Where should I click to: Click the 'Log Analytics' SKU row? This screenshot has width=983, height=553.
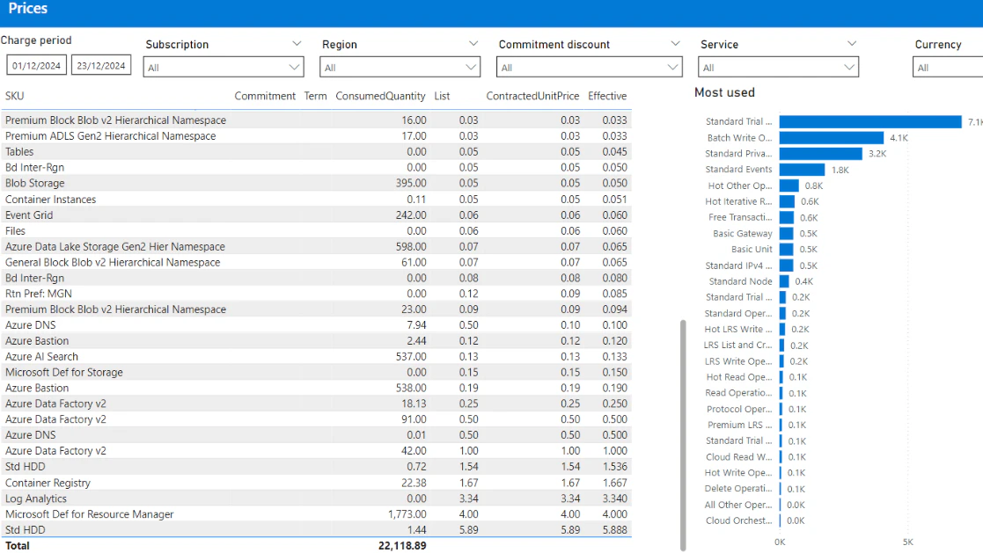(316, 498)
